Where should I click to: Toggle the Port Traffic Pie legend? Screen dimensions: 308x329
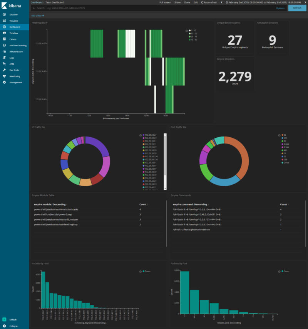[x=279, y=135]
